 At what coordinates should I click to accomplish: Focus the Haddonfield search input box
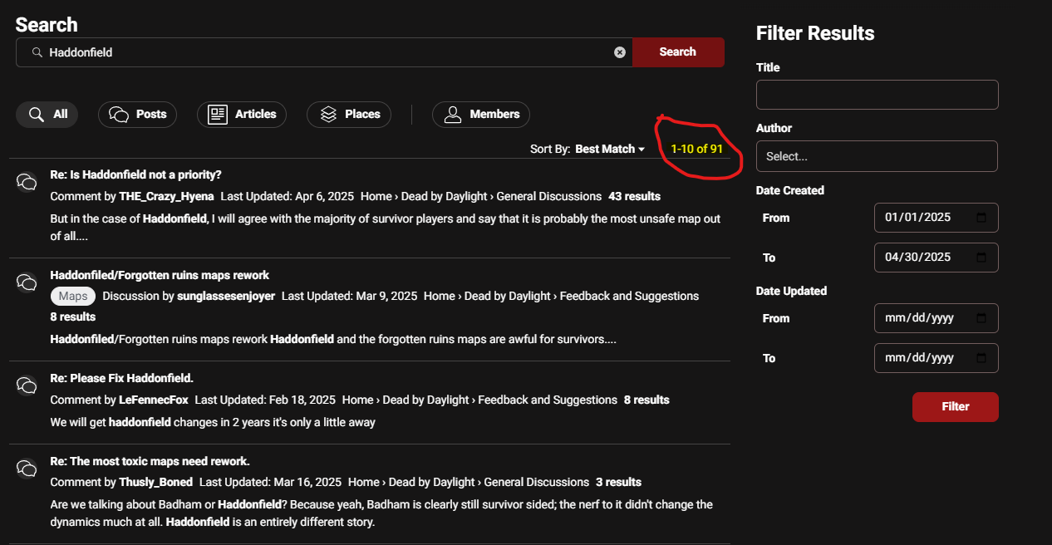(324, 52)
